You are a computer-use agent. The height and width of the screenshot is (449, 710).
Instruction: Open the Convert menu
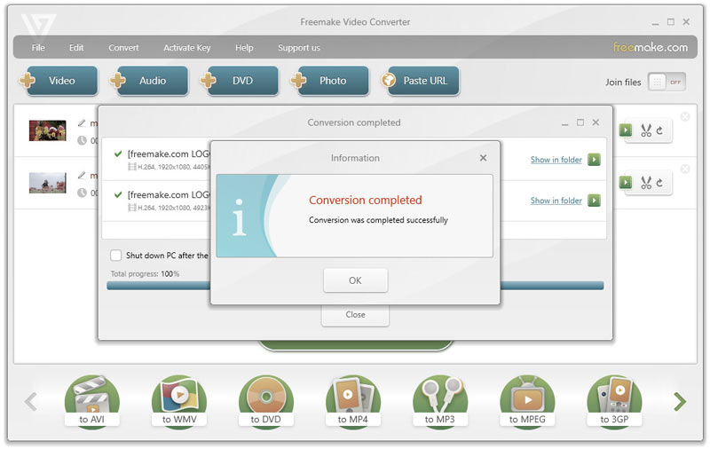[123, 48]
